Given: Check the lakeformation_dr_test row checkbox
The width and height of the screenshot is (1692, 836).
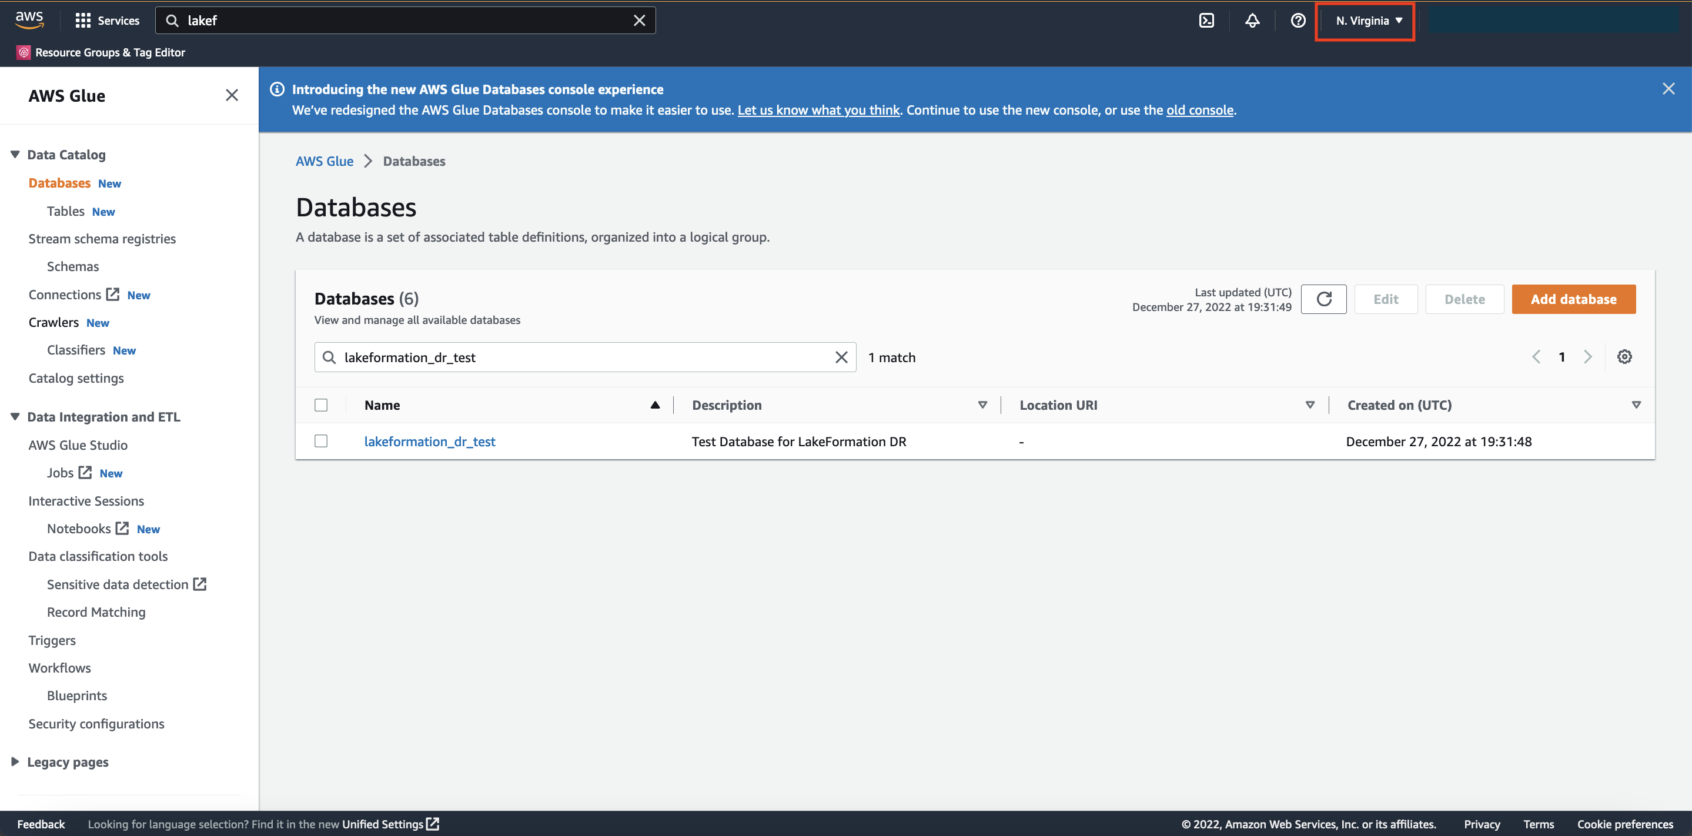Looking at the screenshot, I should (x=321, y=442).
